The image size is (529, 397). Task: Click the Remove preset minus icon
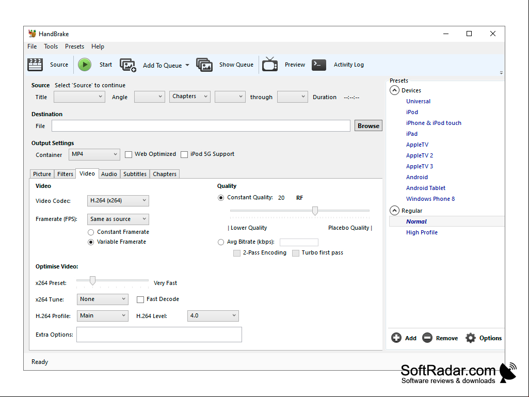pyautogui.click(x=427, y=338)
